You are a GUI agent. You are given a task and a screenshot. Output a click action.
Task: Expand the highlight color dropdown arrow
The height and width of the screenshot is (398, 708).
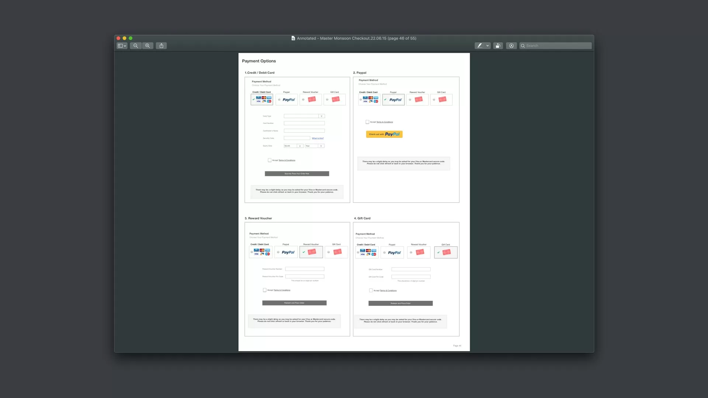tap(487, 46)
